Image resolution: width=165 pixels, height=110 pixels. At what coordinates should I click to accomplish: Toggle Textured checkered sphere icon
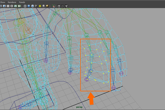[x=36, y=6]
